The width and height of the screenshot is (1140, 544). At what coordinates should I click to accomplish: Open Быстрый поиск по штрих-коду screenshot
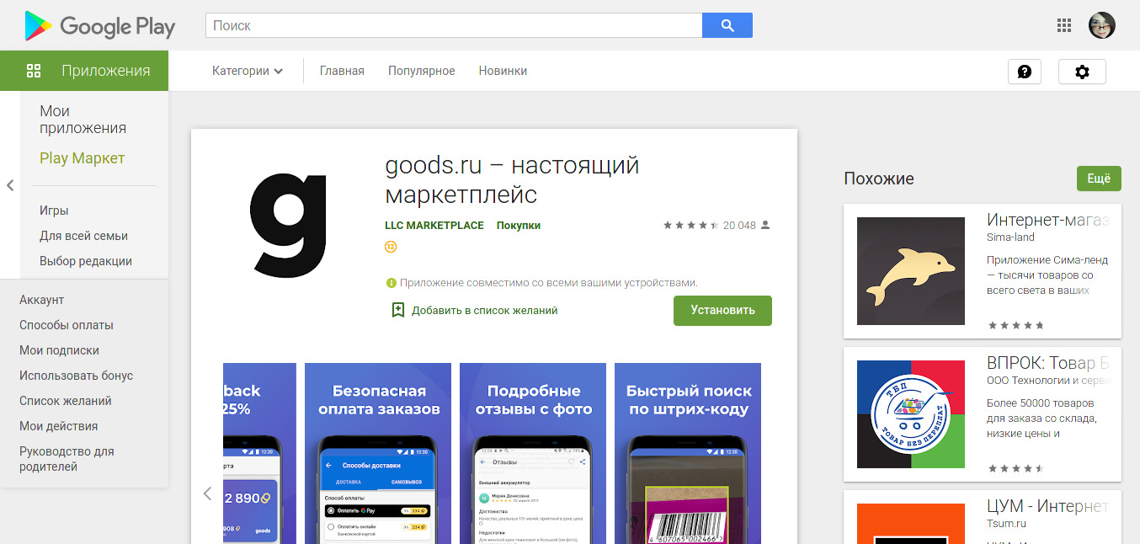tap(688, 453)
